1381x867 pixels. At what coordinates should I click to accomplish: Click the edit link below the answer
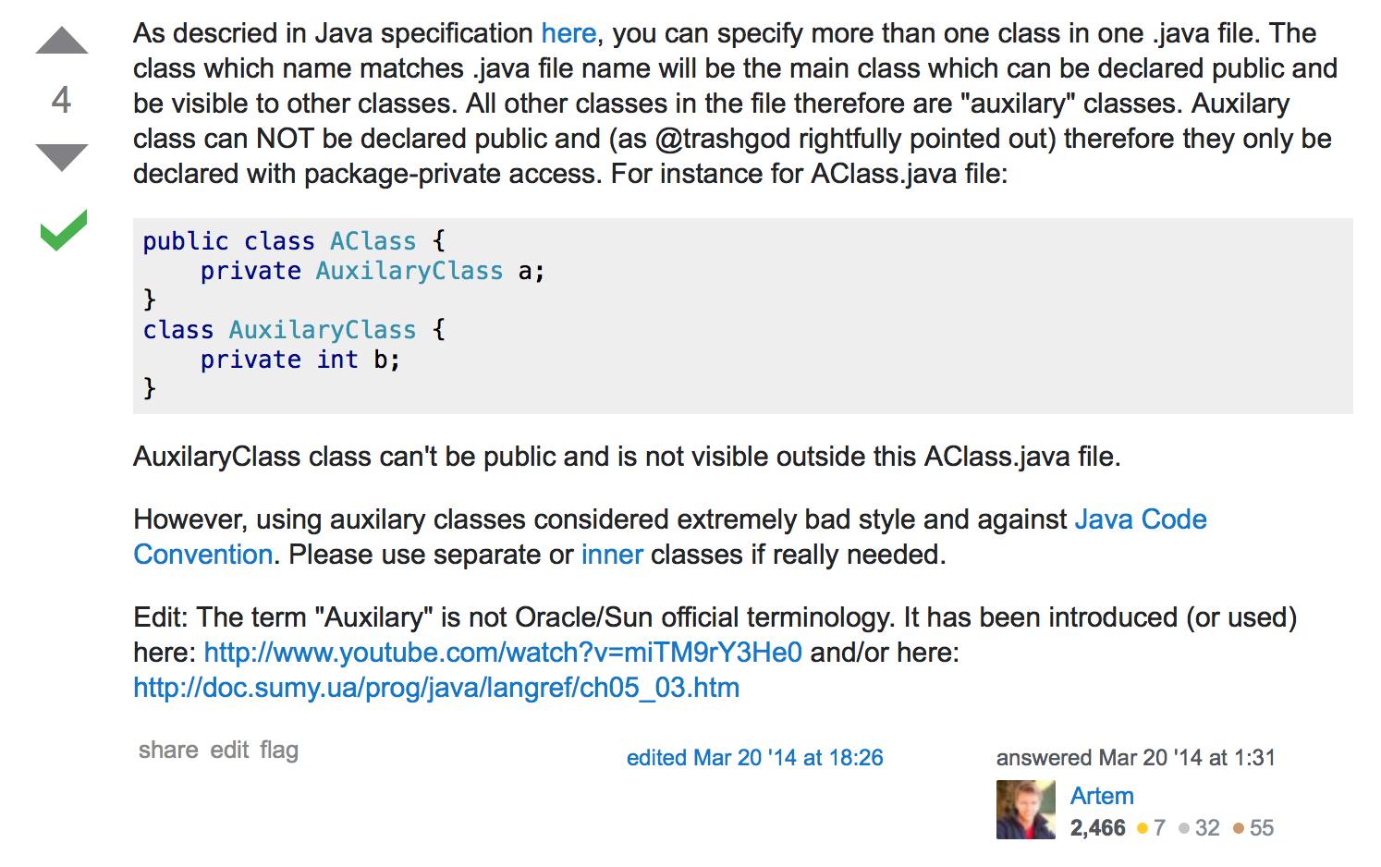(x=229, y=750)
